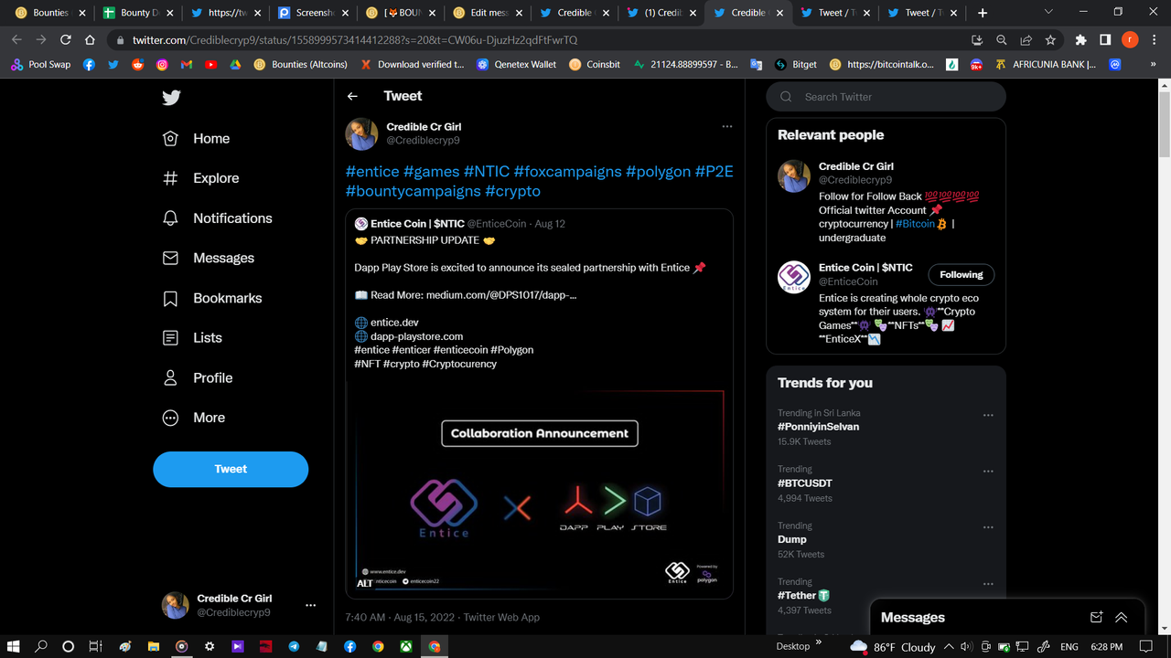Open more options for the #Tether trend
Screen dimensions: 1171x658
[988, 584]
